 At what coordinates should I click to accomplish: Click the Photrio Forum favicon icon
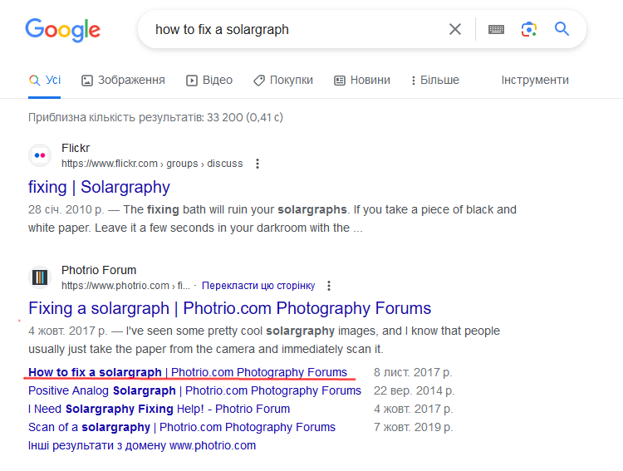(x=40, y=277)
